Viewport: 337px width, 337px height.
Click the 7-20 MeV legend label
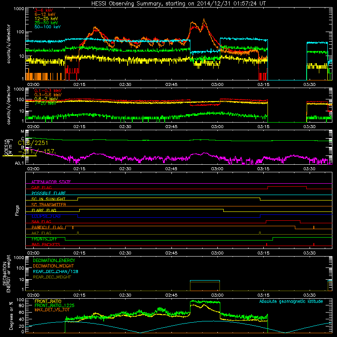(x=45, y=103)
